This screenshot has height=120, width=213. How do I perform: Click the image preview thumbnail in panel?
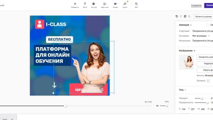point(186,62)
